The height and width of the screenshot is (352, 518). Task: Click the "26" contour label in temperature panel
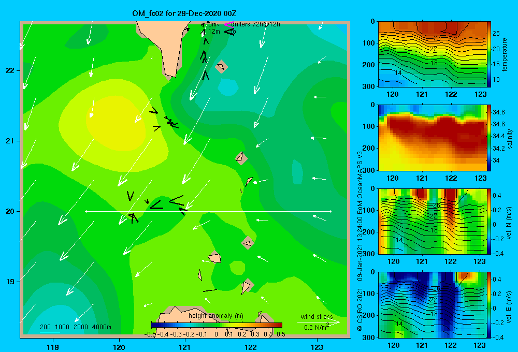(437, 38)
